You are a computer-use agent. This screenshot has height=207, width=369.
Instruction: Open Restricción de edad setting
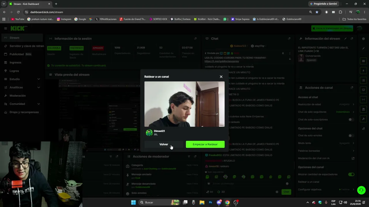326,104
